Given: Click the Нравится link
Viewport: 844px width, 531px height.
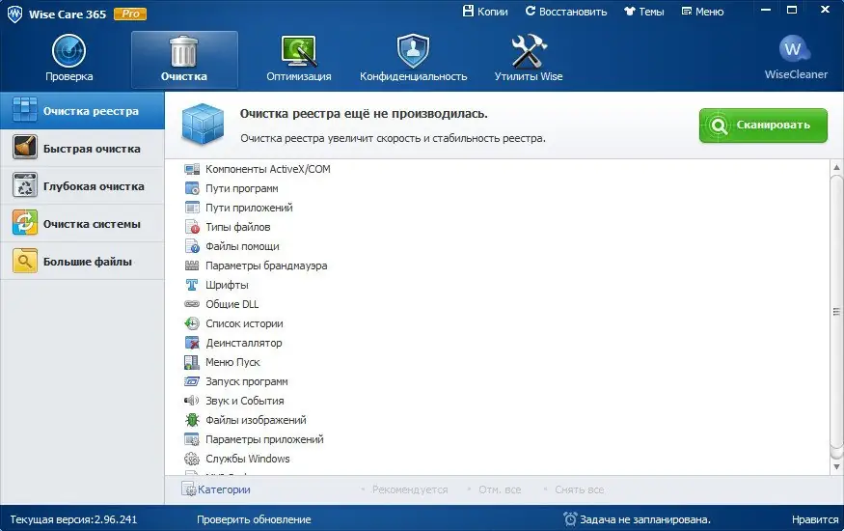Looking at the screenshot, I should tap(815, 519).
